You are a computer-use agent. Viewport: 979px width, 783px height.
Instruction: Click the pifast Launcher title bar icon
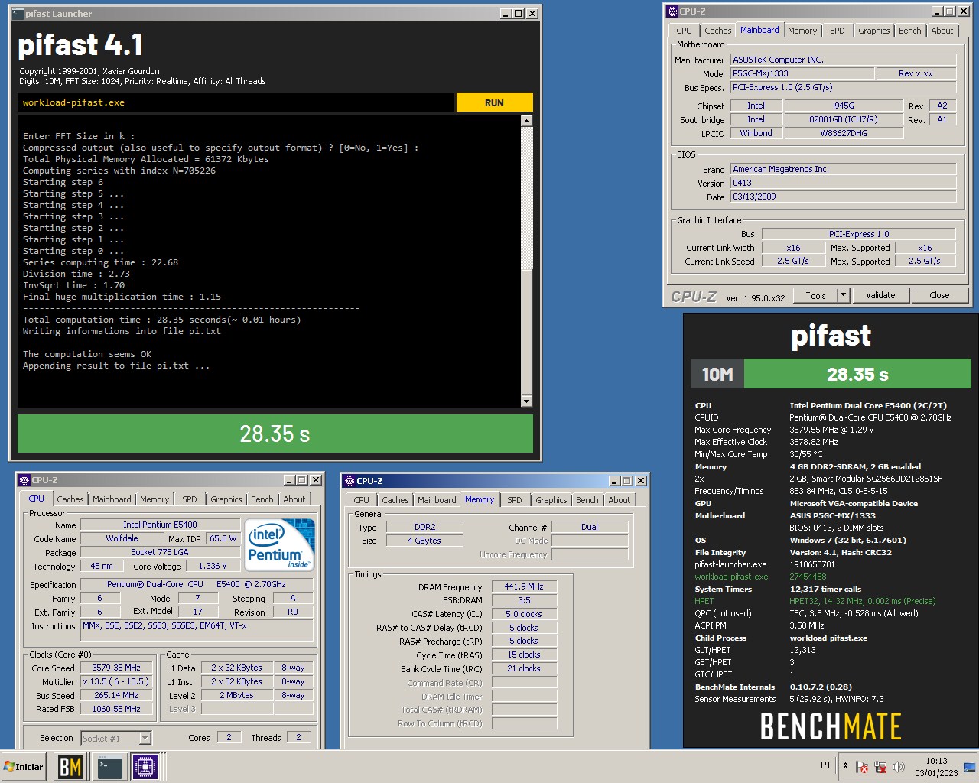(x=18, y=13)
